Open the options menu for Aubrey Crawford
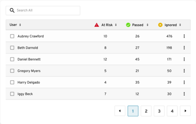Screen dimensions: 196x124 (184, 36)
